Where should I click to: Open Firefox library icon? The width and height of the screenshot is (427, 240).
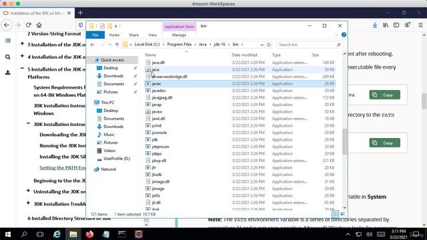coord(386,25)
